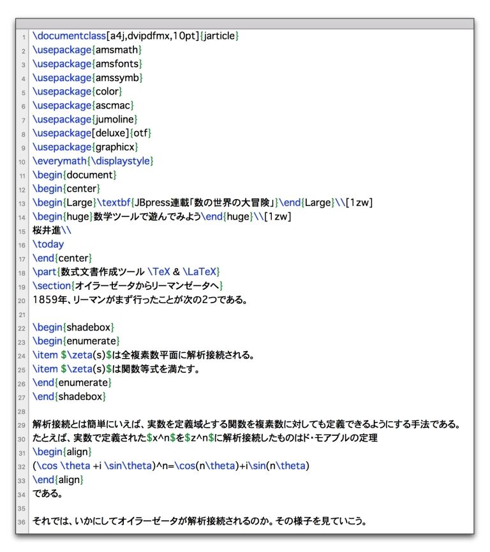Click the \end{enumerate} line
The width and height of the screenshot is (490, 552).
click(72, 383)
